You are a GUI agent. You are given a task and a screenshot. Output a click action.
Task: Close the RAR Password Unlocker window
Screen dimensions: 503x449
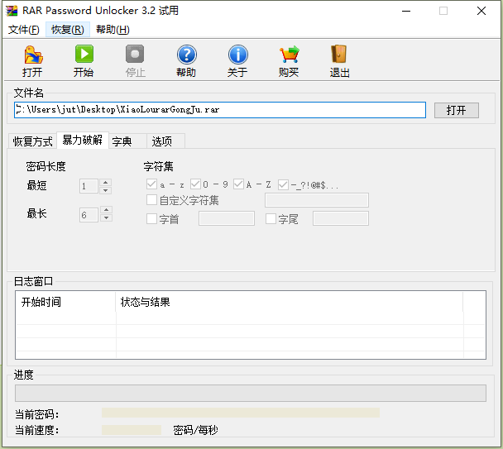tap(481, 11)
